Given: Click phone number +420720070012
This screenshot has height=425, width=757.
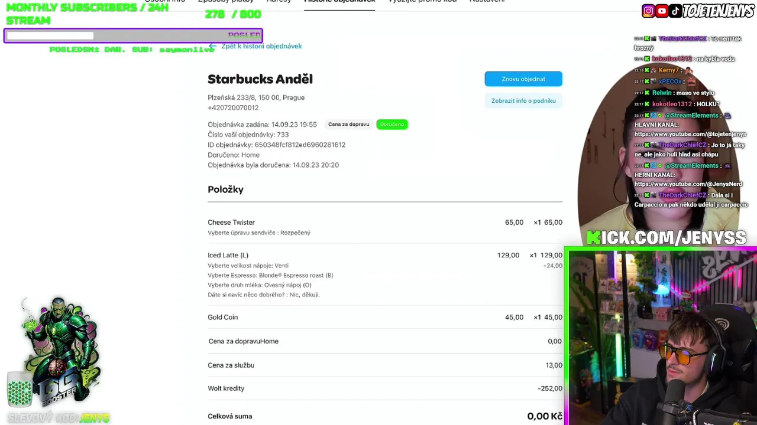Looking at the screenshot, I should coord(233,107).
